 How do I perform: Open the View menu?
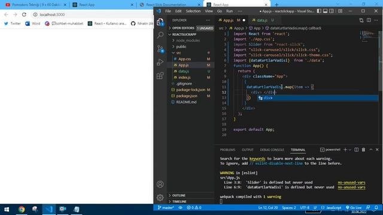click(209, 11)
